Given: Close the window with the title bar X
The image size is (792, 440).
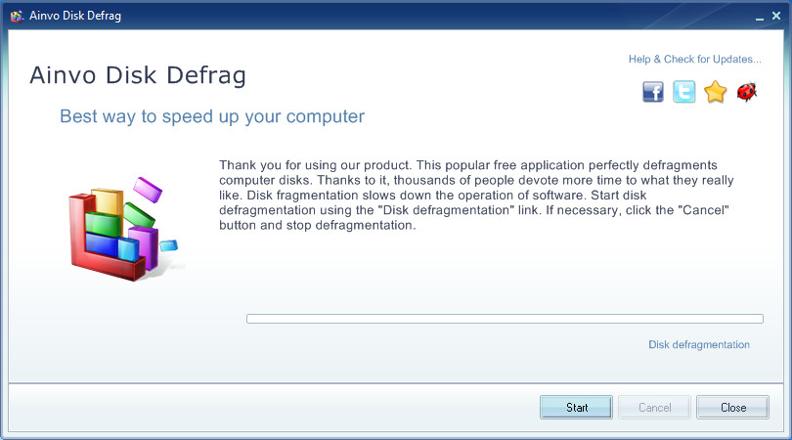Looking at the screenshot, I should point(776,17).
